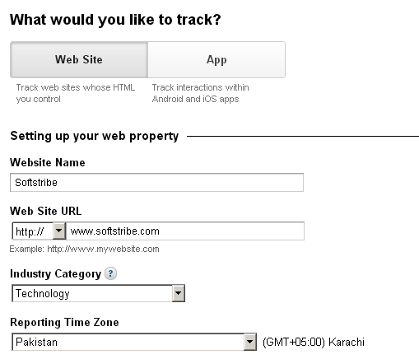Expand the Technology industry category dropdown
The image size is (419, 359).
click(179, 293)
